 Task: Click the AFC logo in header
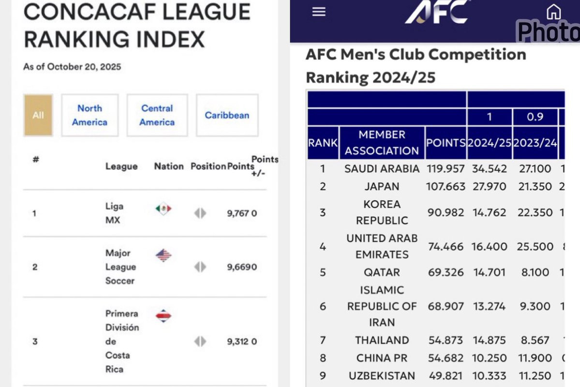438,12
